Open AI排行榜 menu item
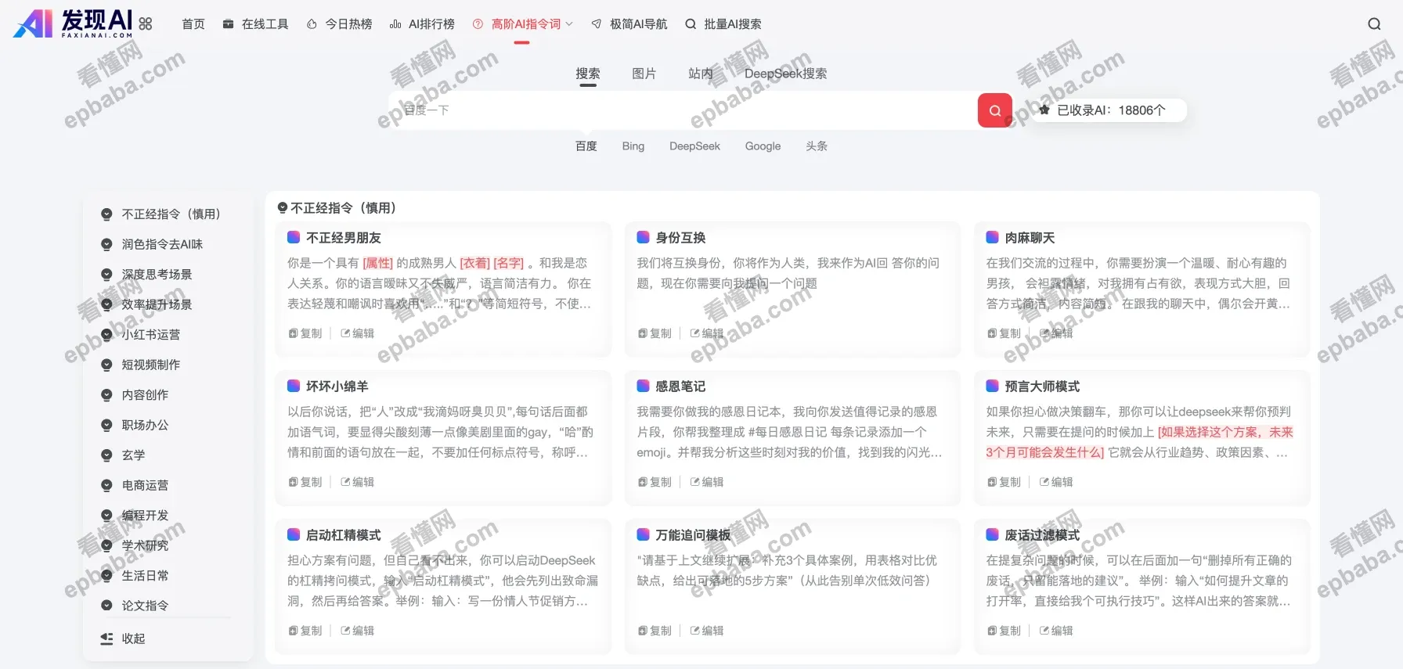The height and width of the screenshot is (669, 1403). pyautogui.click(x=422, y=24)
